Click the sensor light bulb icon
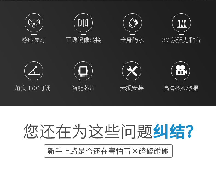The width and height of the screenshot is (216, 170). tap(34, 23)
